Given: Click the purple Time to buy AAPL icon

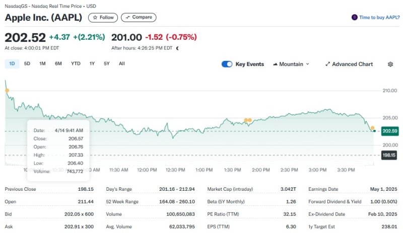Looking at the screenshot, I should 355,17.
